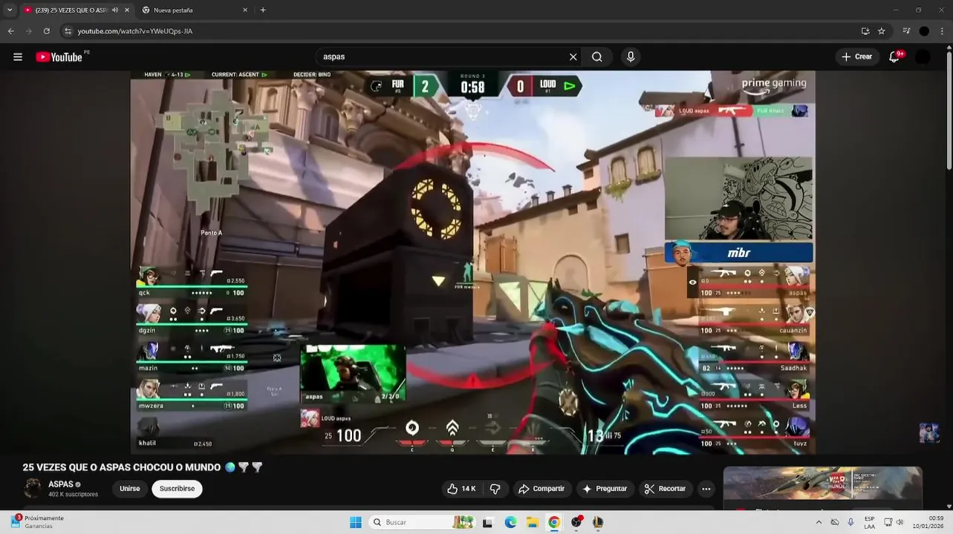Bookmark this page with the star
953x534 pixels.
(x=882, y=31)
